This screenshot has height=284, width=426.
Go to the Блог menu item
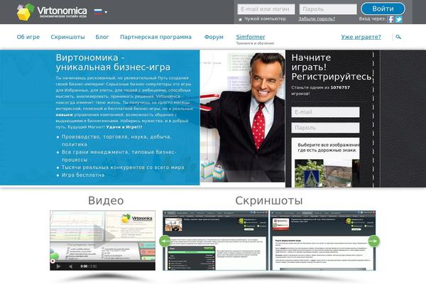click(x=102, y=37)
